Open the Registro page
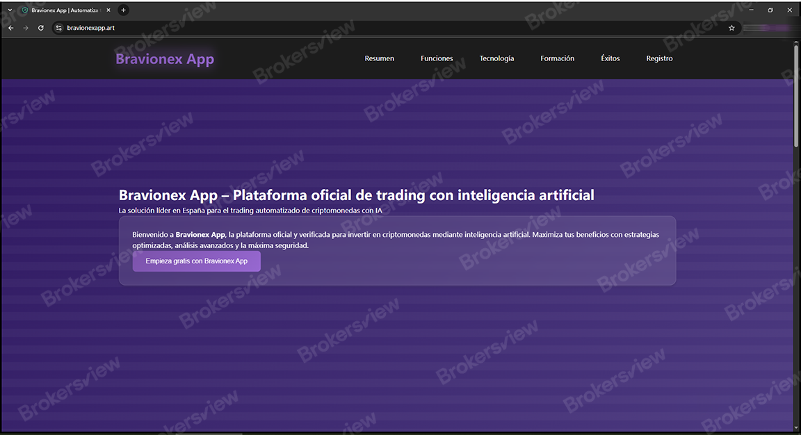The width and height of the screenshot is (801, 435). pyautogui.click(x=659, y=58)
